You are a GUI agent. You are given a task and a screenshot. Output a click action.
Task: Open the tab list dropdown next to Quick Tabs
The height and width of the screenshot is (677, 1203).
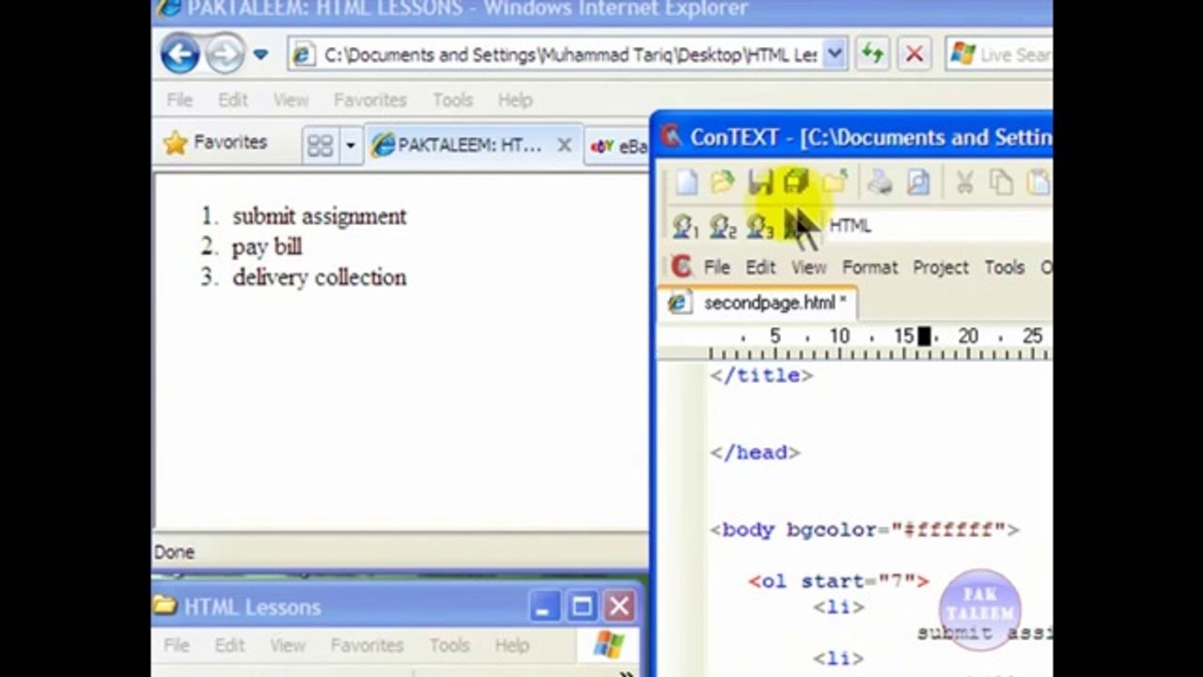coord(351,145)
